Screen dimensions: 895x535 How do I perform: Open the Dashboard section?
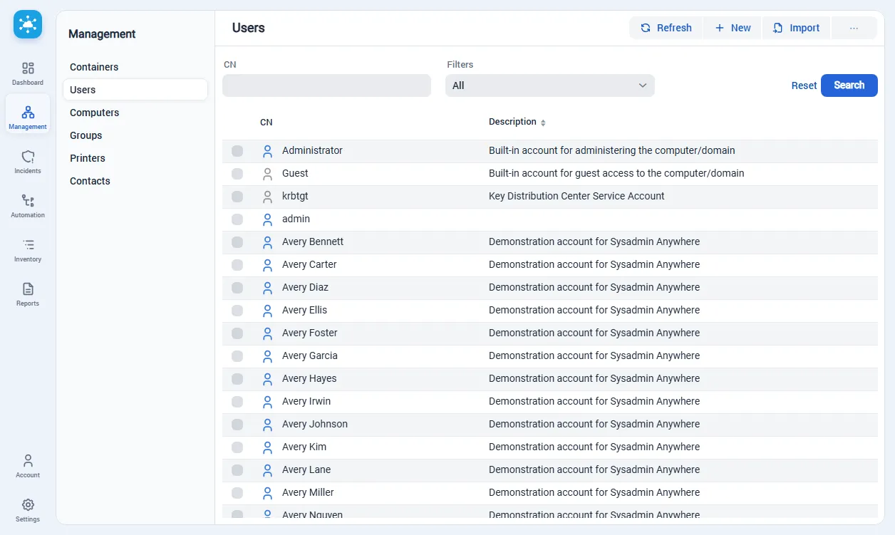point(28,73)
